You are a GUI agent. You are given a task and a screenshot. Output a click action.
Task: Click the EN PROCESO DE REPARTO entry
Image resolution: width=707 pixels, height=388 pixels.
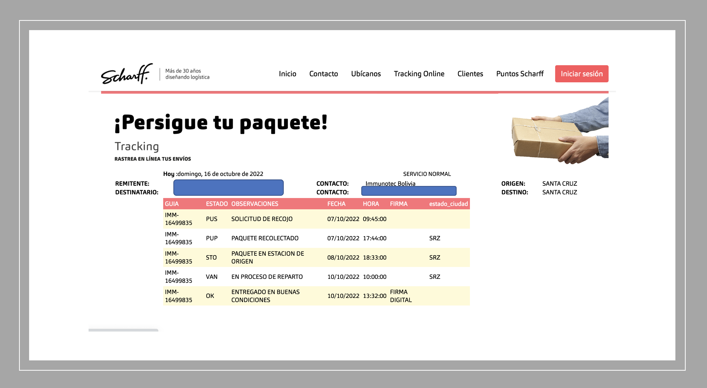point(267,277)
